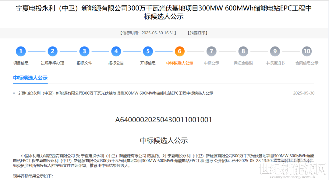Open the 宁夏电投永利 announcement list item
The width and height of the screenshot is (329, 180).
(x=115, y=93)
